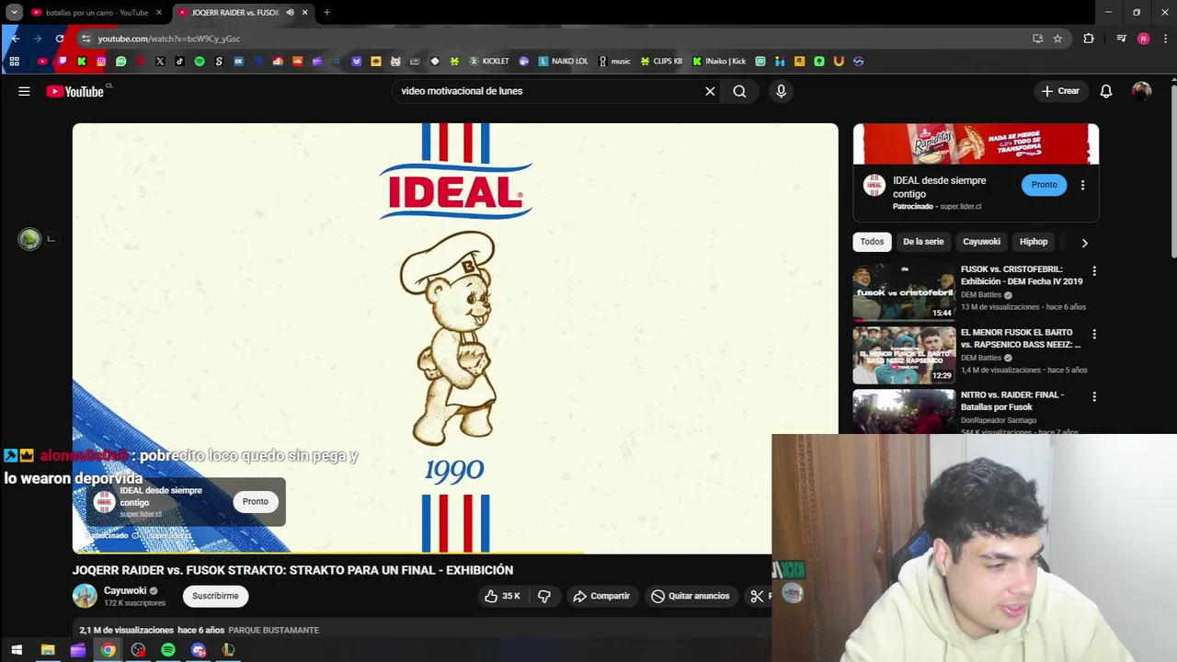This screenshot has height=662, width=1177.
Task: Select the De la serie filter chip
Action: tap(923, 242)
